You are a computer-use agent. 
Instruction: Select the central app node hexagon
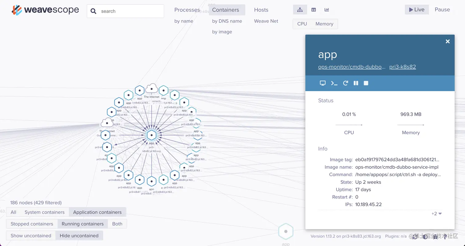click(152, 135)
